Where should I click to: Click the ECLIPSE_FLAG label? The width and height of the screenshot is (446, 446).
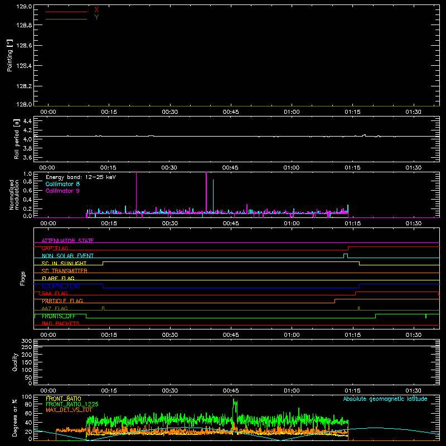(x=61, y=286)
